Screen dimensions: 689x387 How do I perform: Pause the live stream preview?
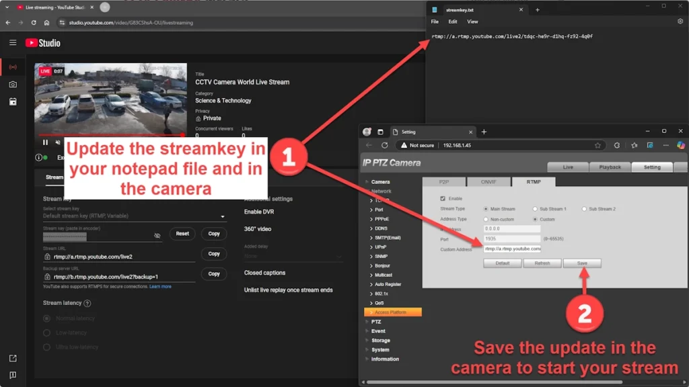(x=45, y=142)
